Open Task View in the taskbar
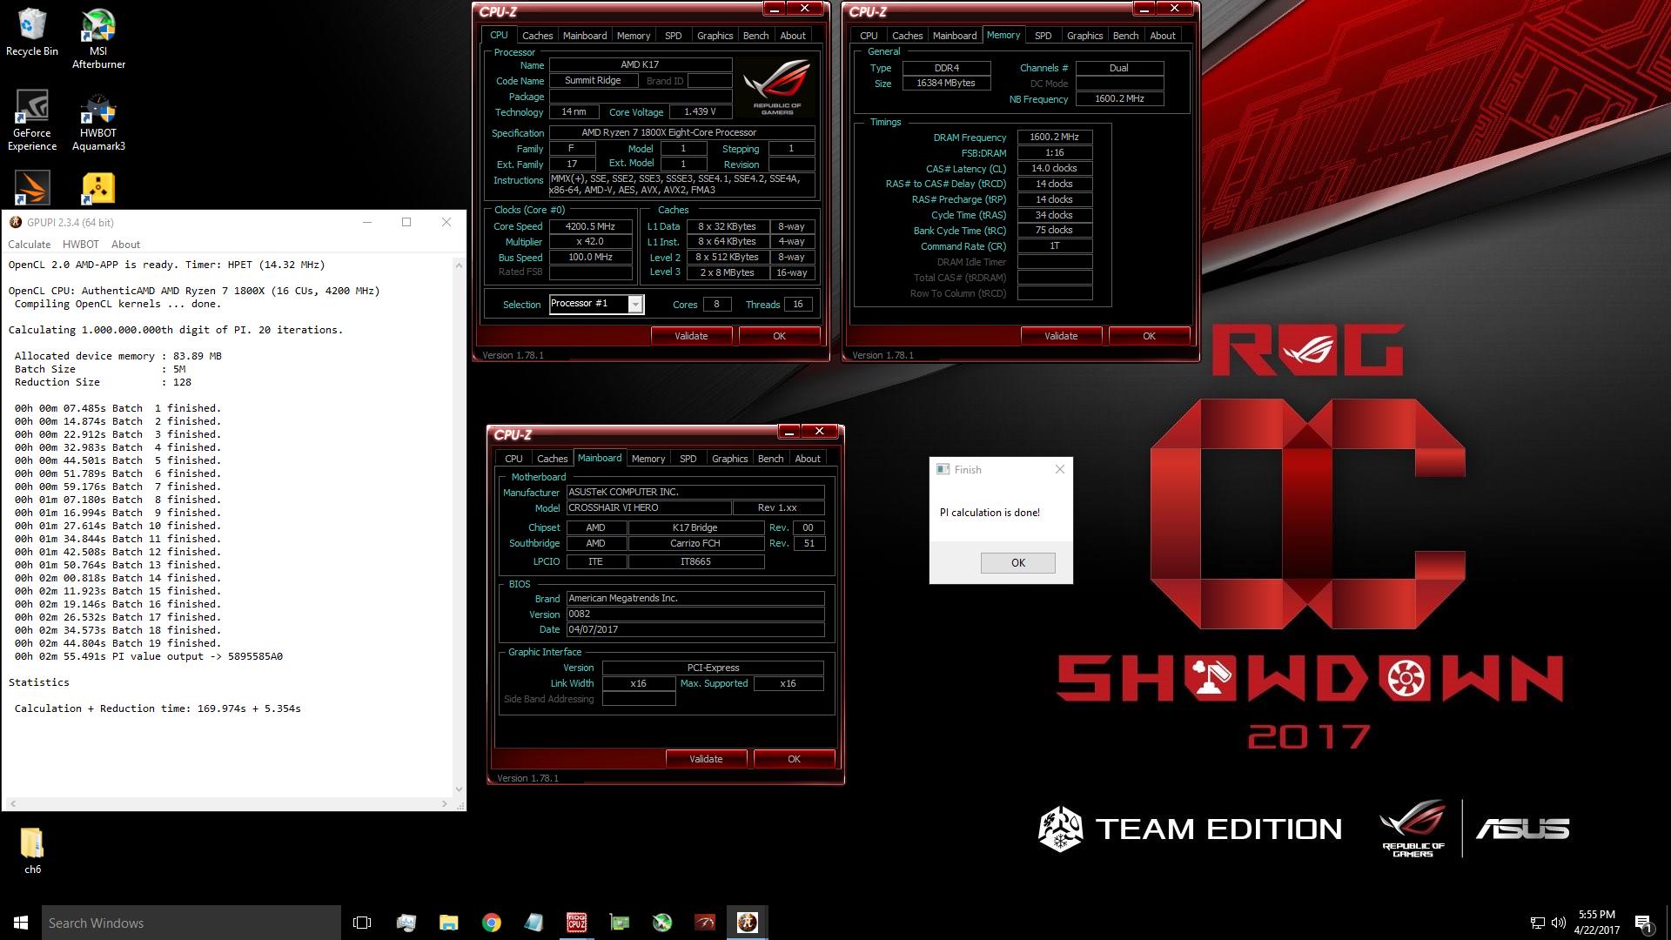 (362, 923)
